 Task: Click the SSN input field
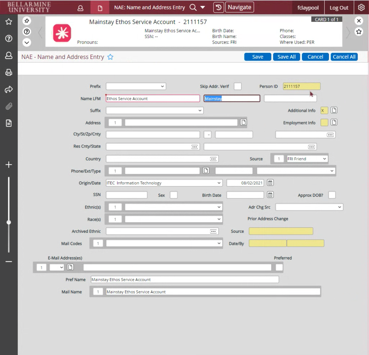[x=127, y=195]
